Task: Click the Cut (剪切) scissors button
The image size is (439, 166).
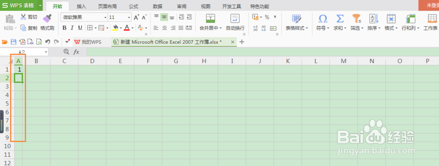Action: point(29,18)
